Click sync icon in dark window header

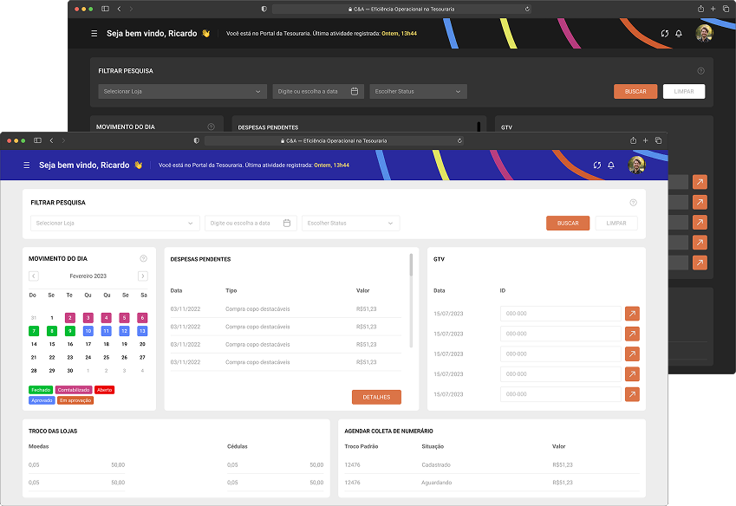pos(665,33)
